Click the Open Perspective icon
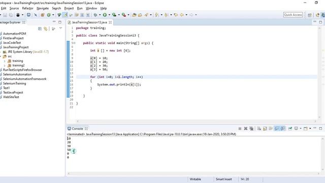The width and height of the screenshot is (325, 183). pos(310,15)
